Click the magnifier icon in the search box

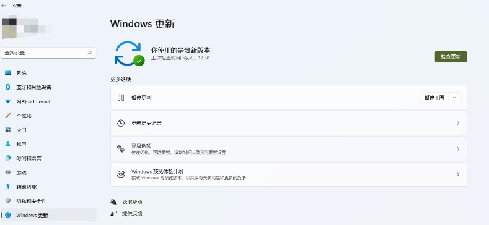click(89, 53)
